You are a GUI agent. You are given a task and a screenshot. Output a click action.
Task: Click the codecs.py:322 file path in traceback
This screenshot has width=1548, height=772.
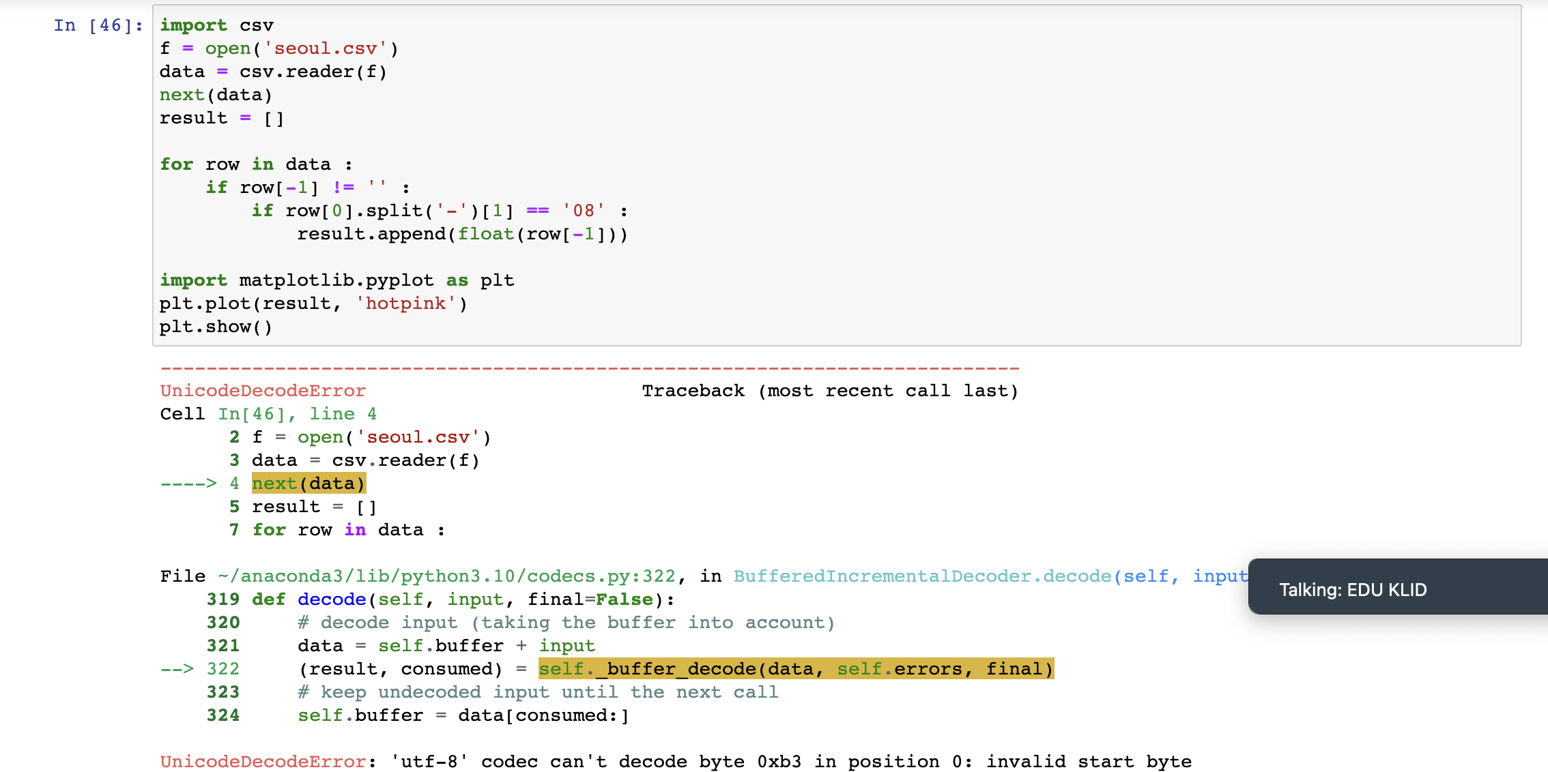tap(446, 577)
